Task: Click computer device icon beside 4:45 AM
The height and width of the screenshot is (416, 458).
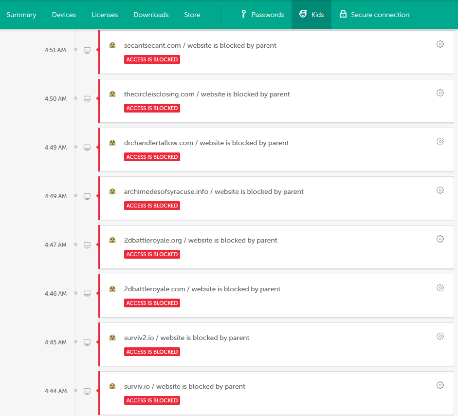Action: tap(87, 342)
